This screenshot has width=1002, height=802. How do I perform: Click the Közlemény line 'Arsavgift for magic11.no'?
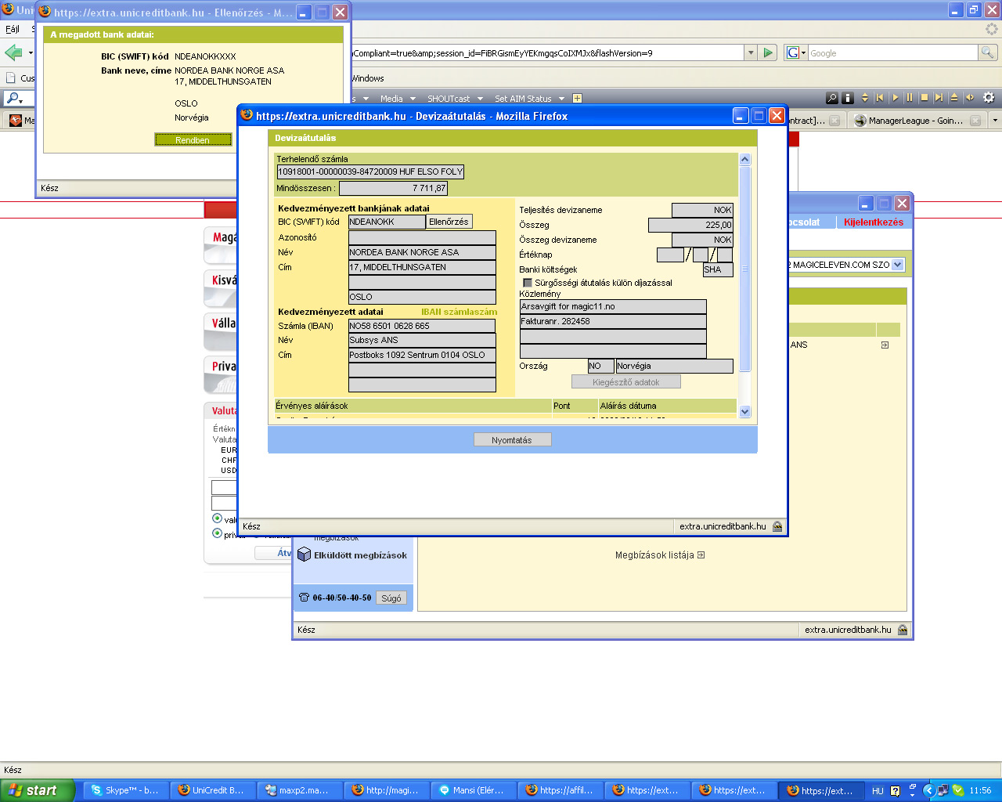pyautogui.click(x=613, y=306)
